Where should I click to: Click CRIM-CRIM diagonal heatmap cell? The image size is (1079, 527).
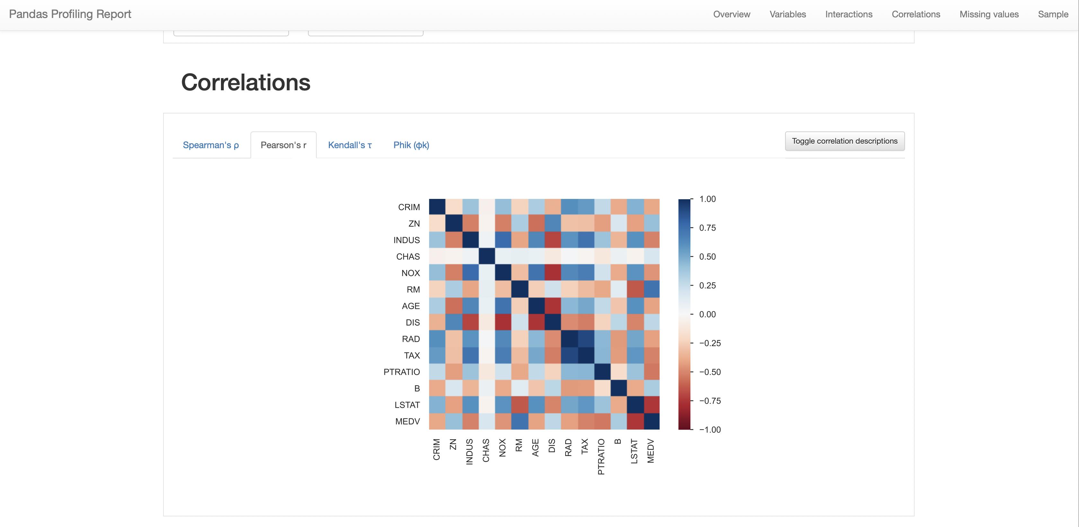[437, 207]
